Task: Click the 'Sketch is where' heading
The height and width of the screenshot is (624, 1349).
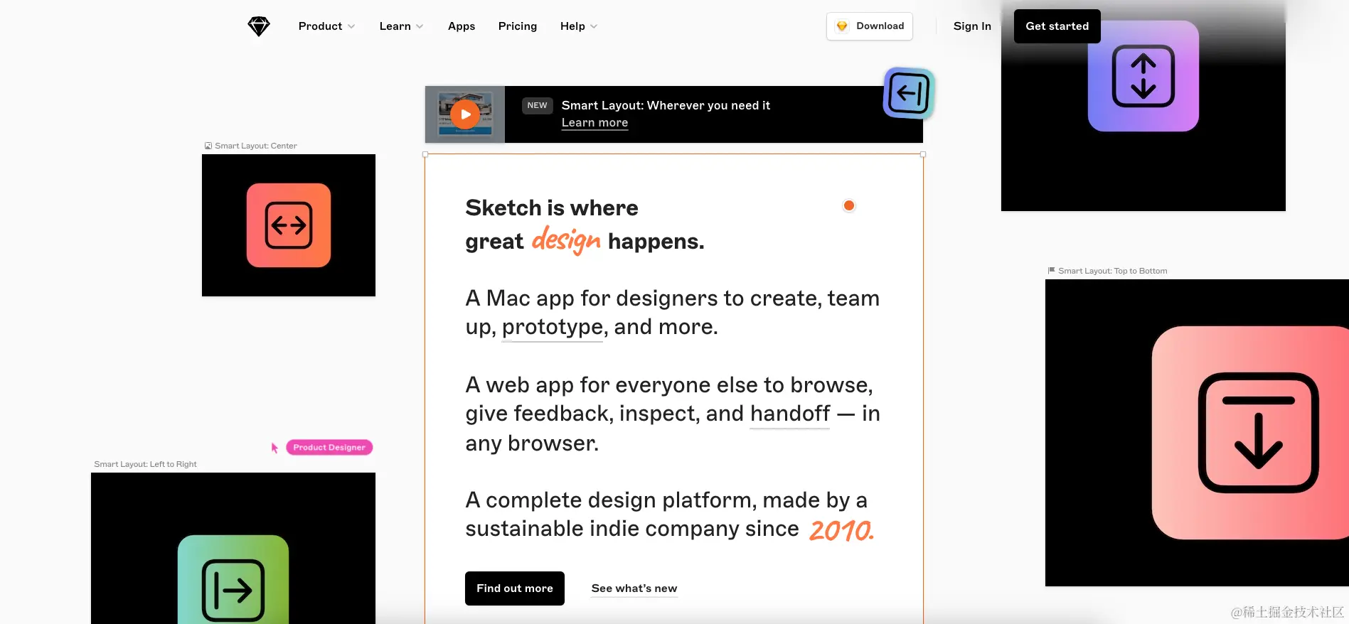Action: [552, 208]
